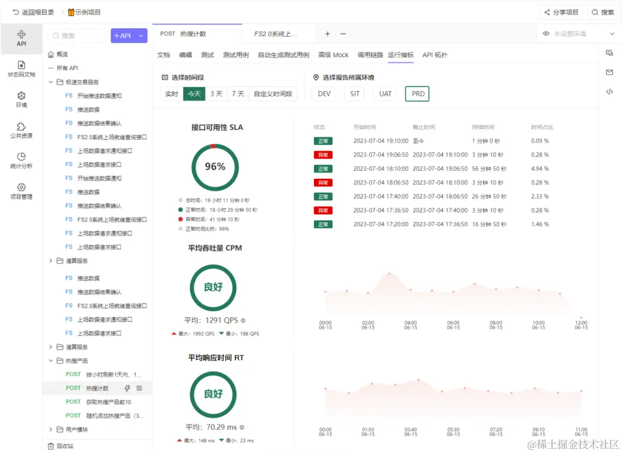Open the POST 热搜计数 document tab
The height and width of the screenshot is (454, 623).
click(x=197, y=34)
